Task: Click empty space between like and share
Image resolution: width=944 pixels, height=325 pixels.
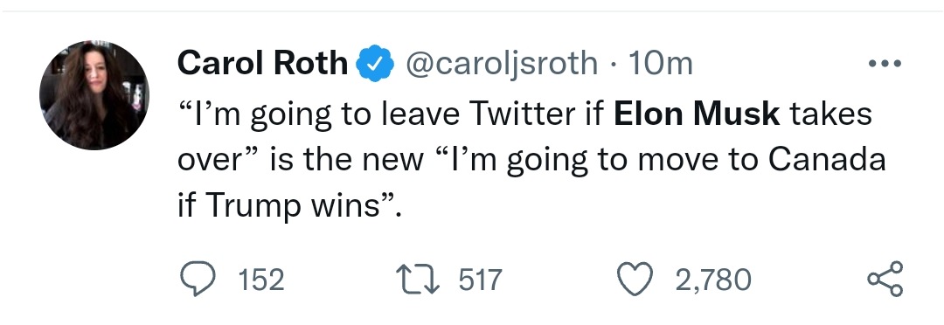Action: pyautogui.click(x=809, y=280)
